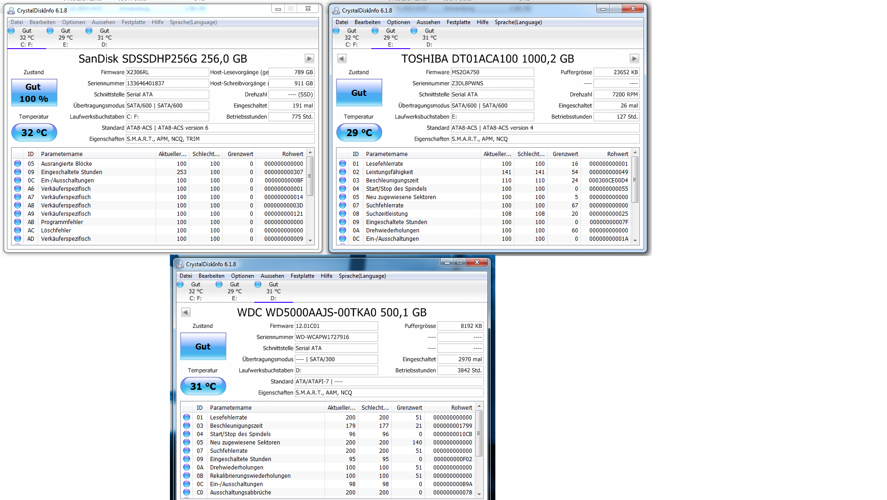Click Betriebsstunden field 775 Std.
The height and width of the screenshot is (500, 887).
[292, 117]
